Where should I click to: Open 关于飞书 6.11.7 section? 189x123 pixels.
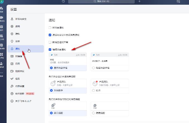point(26,101)
